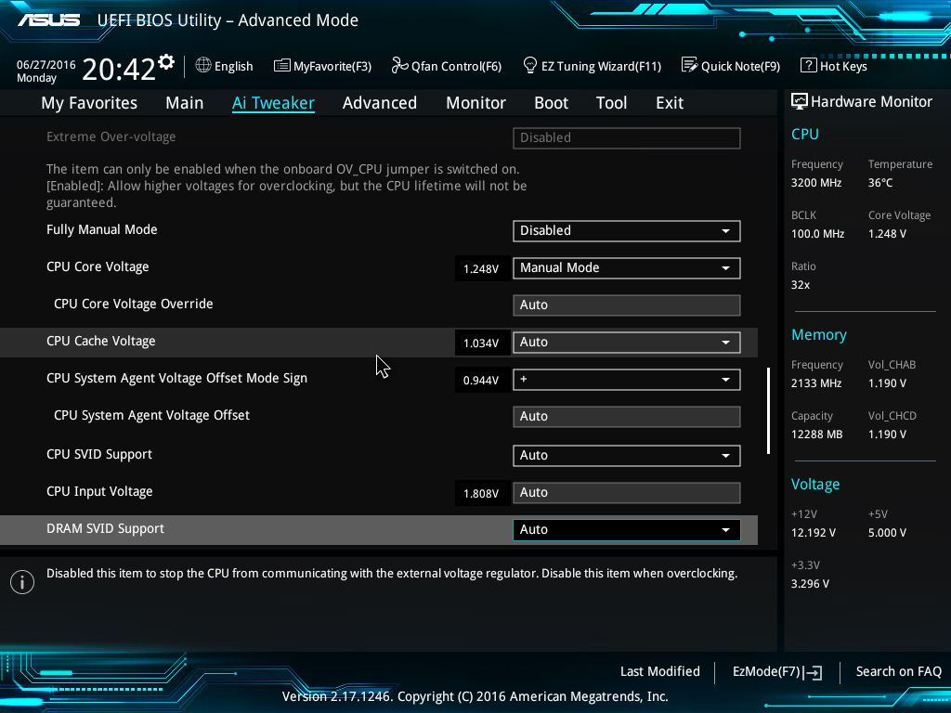Screen dimensions: 951x713
Task: Open CPU SVID Support dropdown
Action: 626,455
